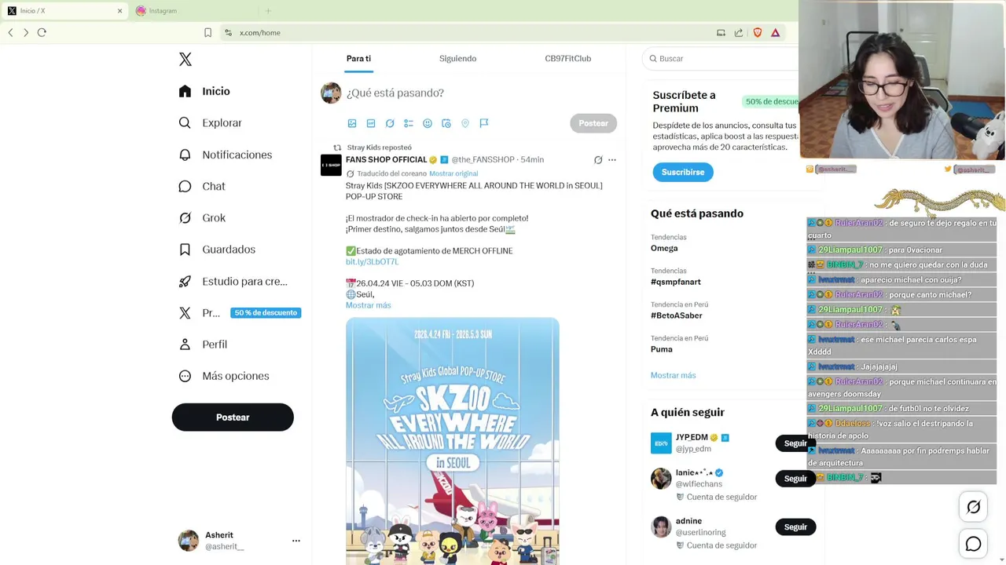Open Grok from the sidebar

(x=202, y=218)
